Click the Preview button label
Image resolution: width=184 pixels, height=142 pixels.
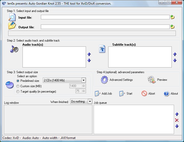tap(162, 80)
